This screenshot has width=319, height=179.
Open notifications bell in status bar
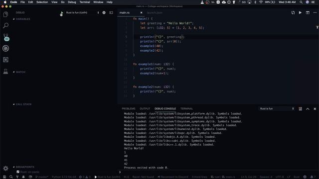point(313,177)
